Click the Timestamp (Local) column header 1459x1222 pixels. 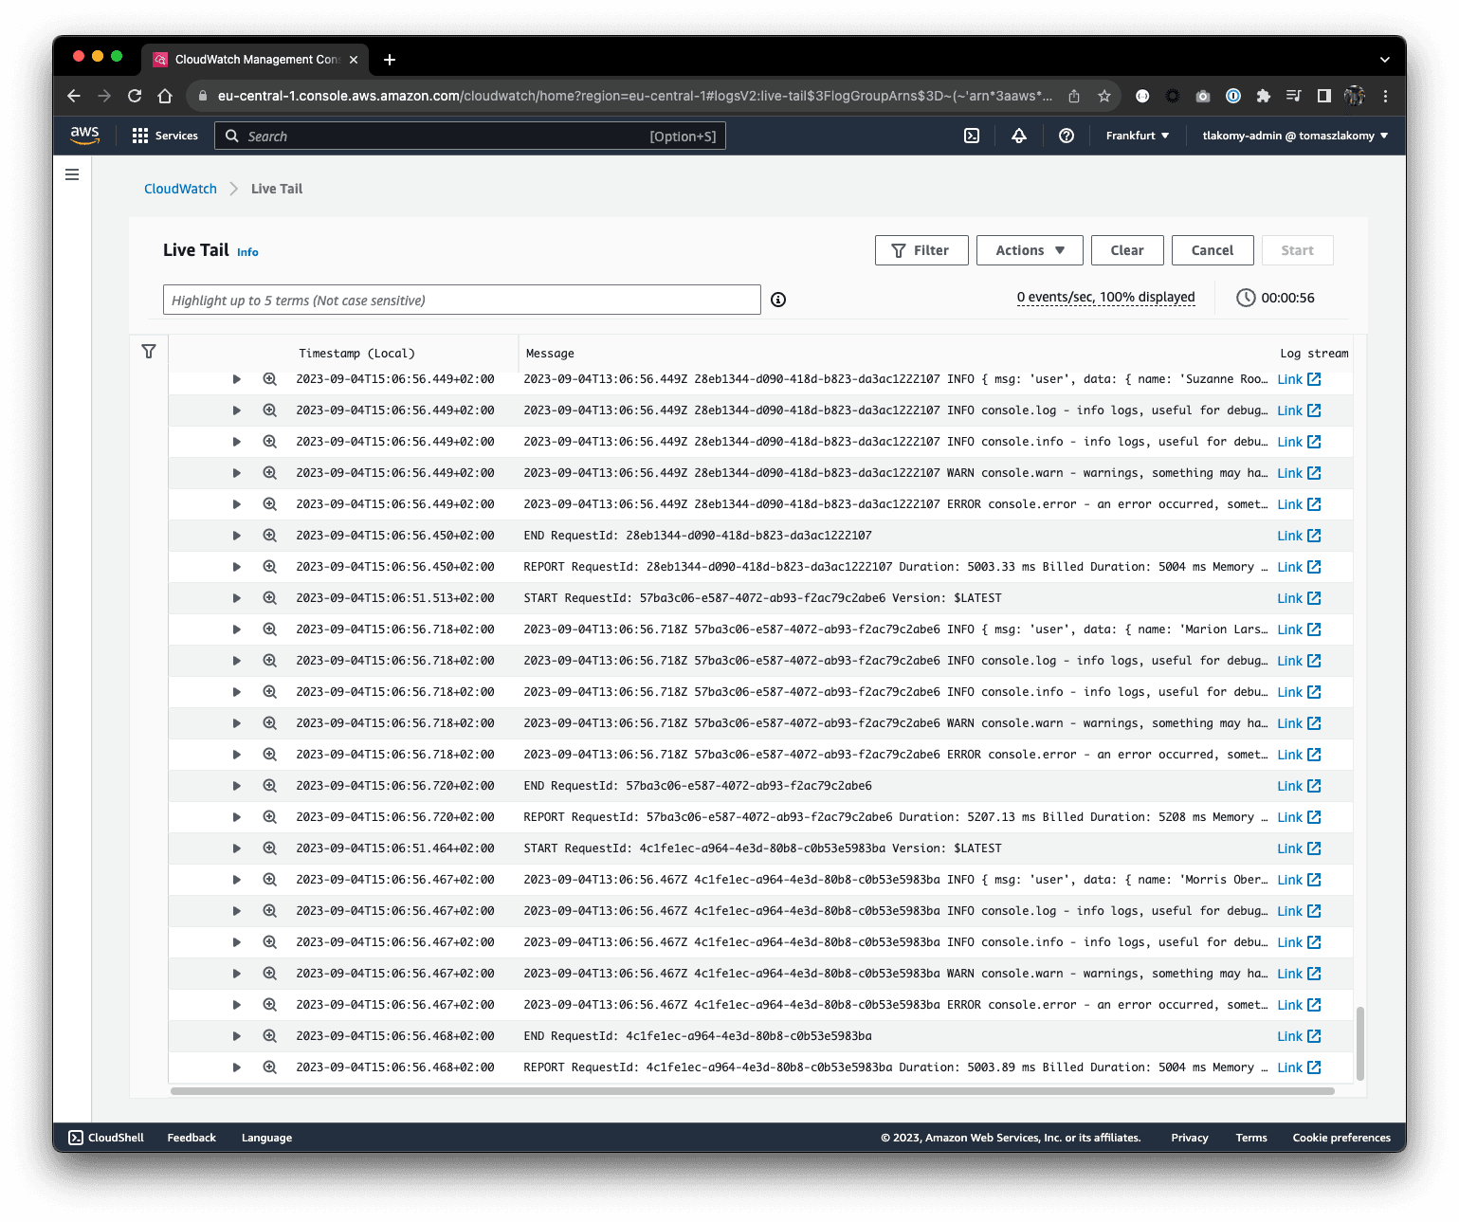click(x=356, y=354)
